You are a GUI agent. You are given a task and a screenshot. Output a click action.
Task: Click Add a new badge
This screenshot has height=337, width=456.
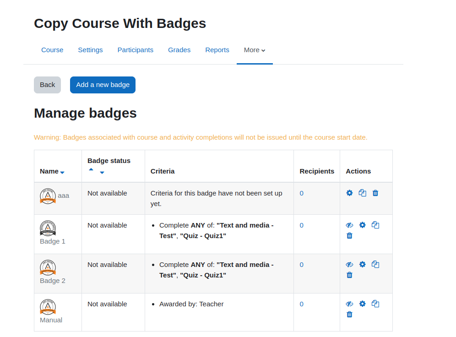[103, 85]
